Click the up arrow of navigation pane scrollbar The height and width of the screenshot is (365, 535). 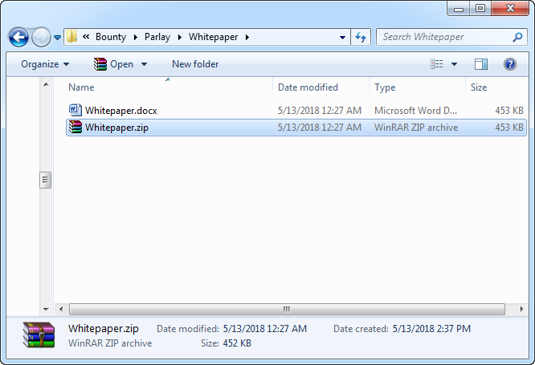coord(46,84)
